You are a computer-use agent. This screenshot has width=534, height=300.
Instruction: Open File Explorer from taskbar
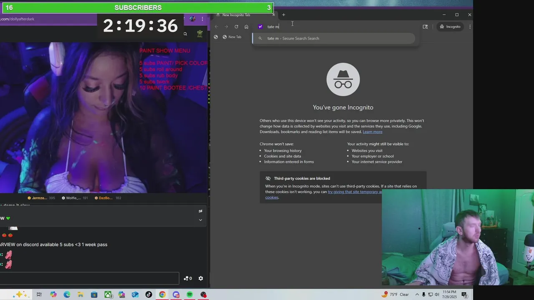(81, 295)
